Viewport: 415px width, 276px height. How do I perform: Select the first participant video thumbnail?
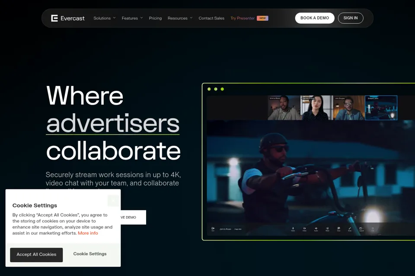(284, 108)
